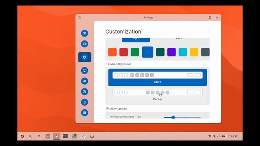The width and height of the screenshot is (260, 146).
Task: Pick the cyan accent color
Action: 183,52
